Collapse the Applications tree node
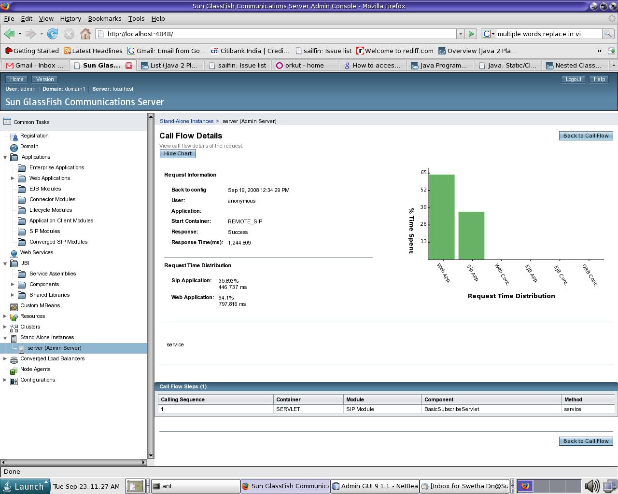618x494 pixels. click(x=5, y=157)
